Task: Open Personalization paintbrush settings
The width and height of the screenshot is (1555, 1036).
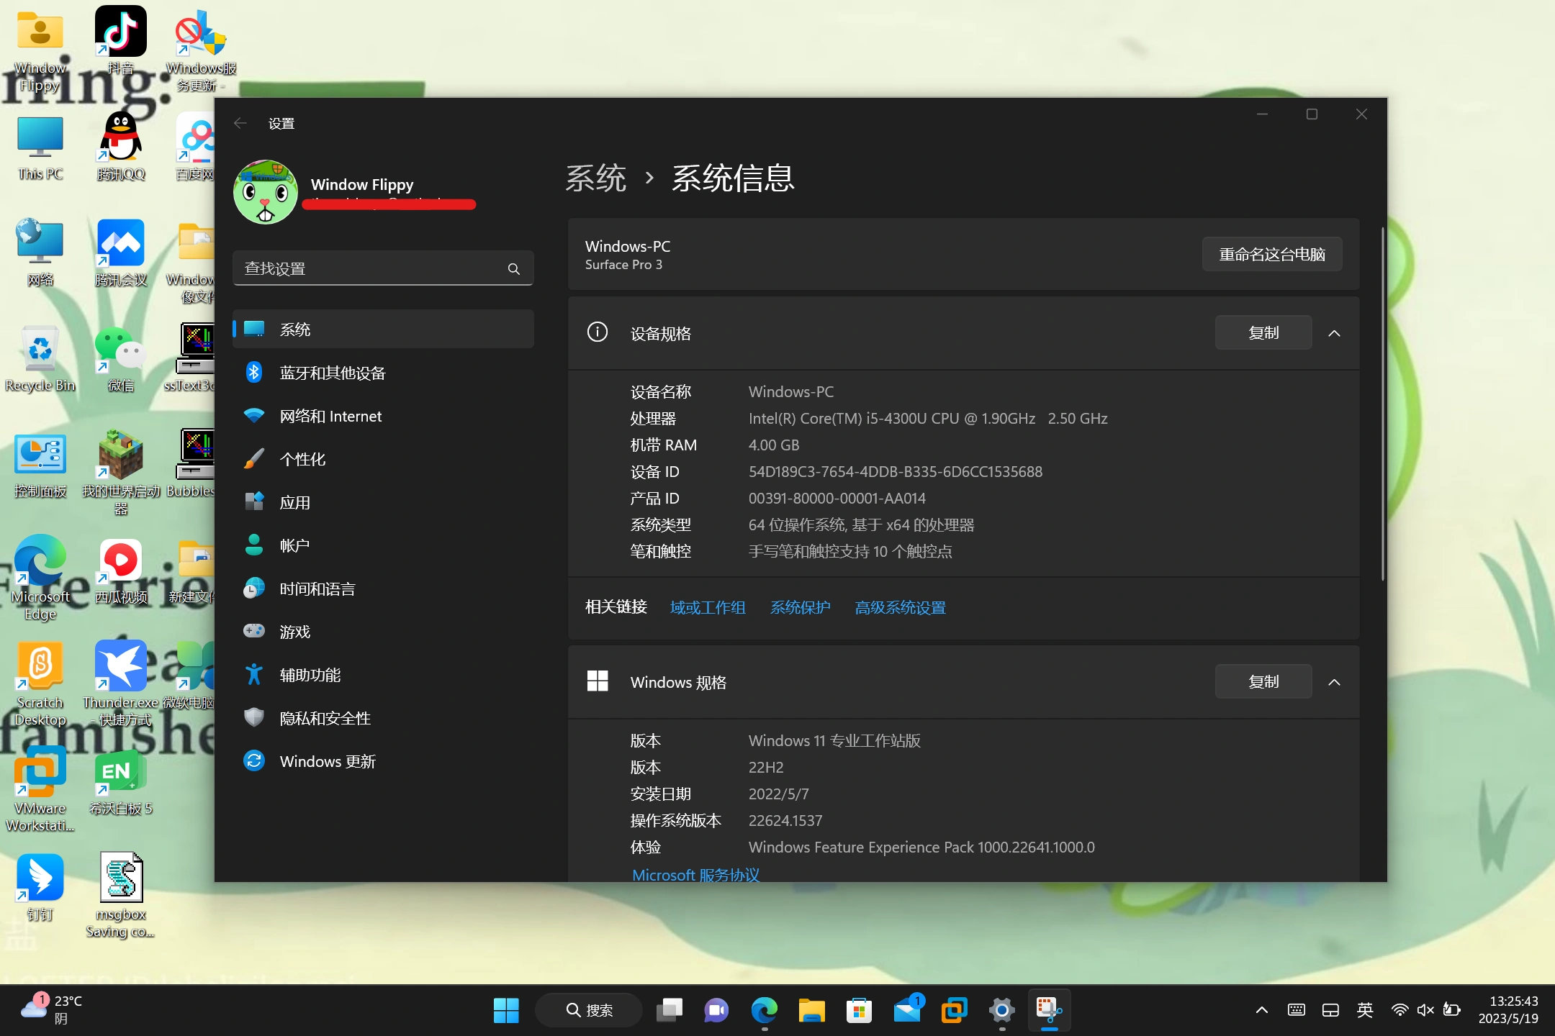Action: click(254, 459)
